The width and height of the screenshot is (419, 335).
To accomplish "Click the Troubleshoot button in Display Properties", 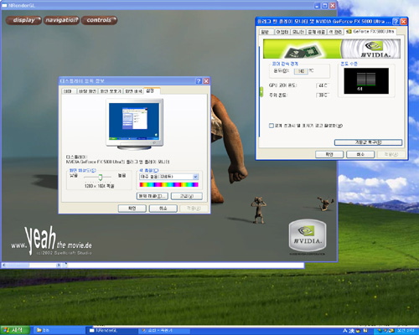I will click(x=153, y=196).
